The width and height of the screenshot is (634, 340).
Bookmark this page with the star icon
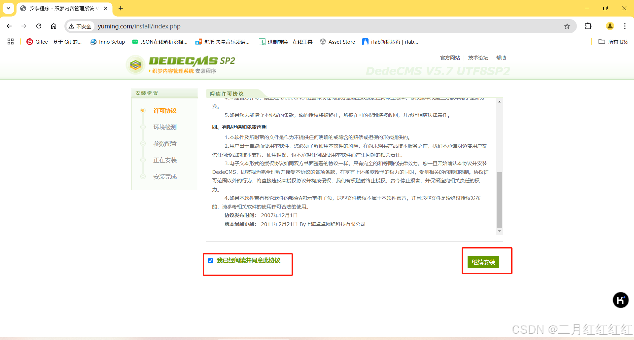click(x=567, y=26)
